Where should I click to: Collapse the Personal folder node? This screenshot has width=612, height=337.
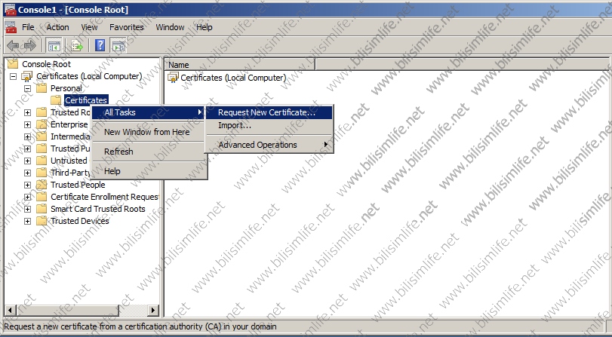[x=27, y=88]
